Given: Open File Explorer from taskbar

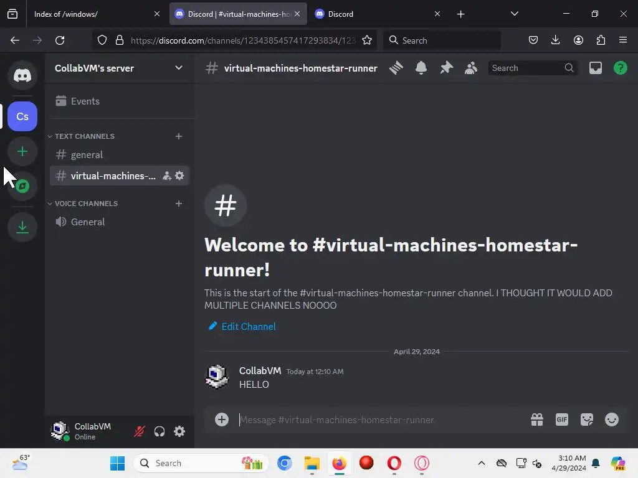Looking at the screenshot, I should pyautogui.click(x=312, y=463).
